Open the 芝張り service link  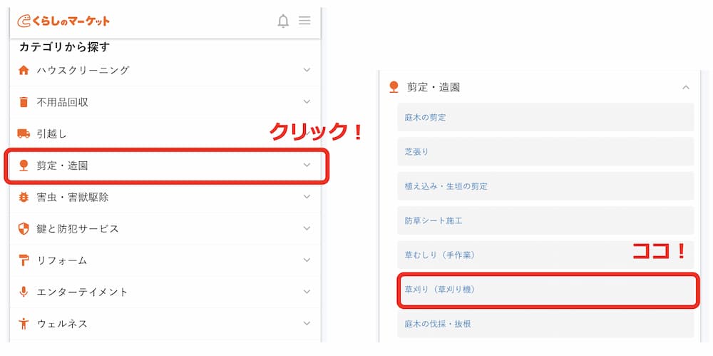pyautogui.click(x=545, y=151)
